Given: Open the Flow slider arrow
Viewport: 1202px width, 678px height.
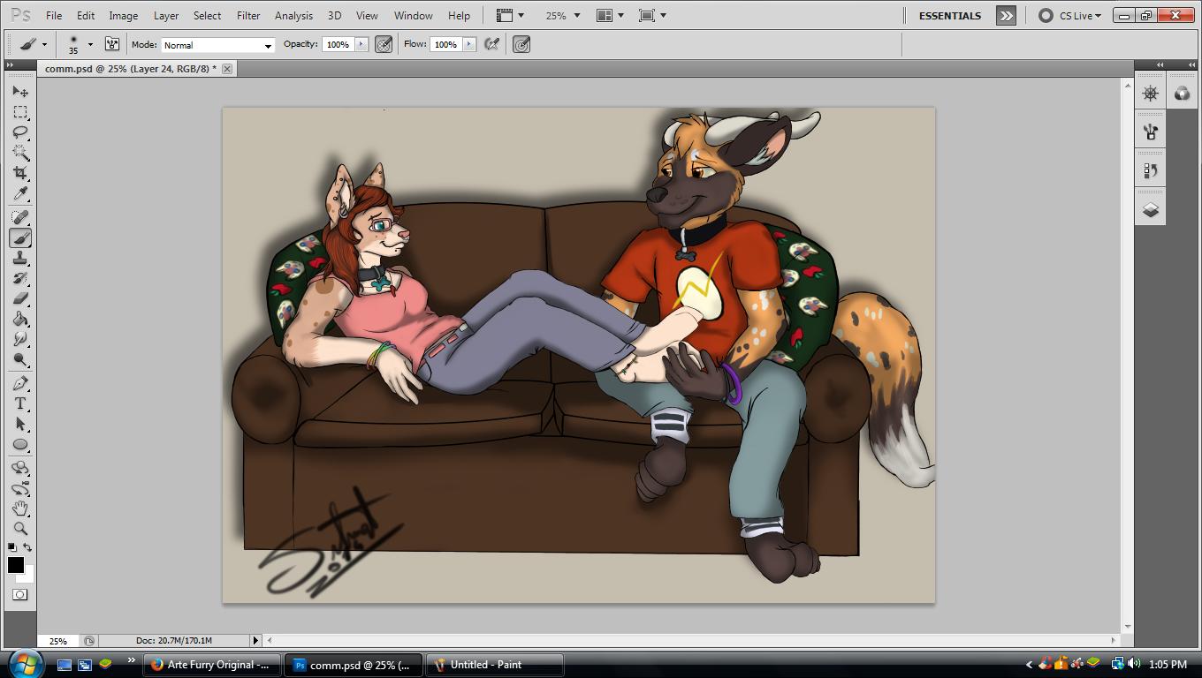Looking at the screenshot, I should coord(469,44).
